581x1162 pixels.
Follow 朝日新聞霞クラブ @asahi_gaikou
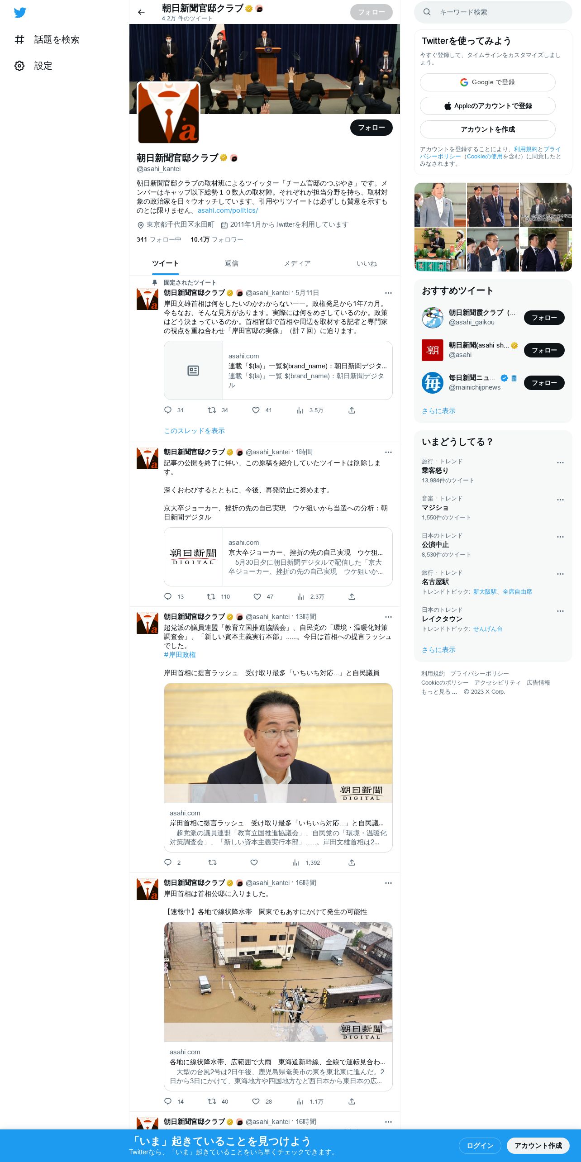pyautogui.click(x=544, y=318)
